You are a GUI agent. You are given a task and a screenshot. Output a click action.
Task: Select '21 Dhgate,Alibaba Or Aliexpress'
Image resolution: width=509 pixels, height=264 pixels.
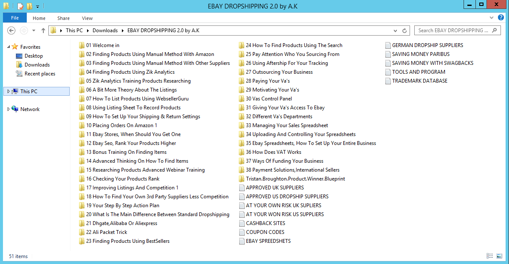click(x=122, y=223)
